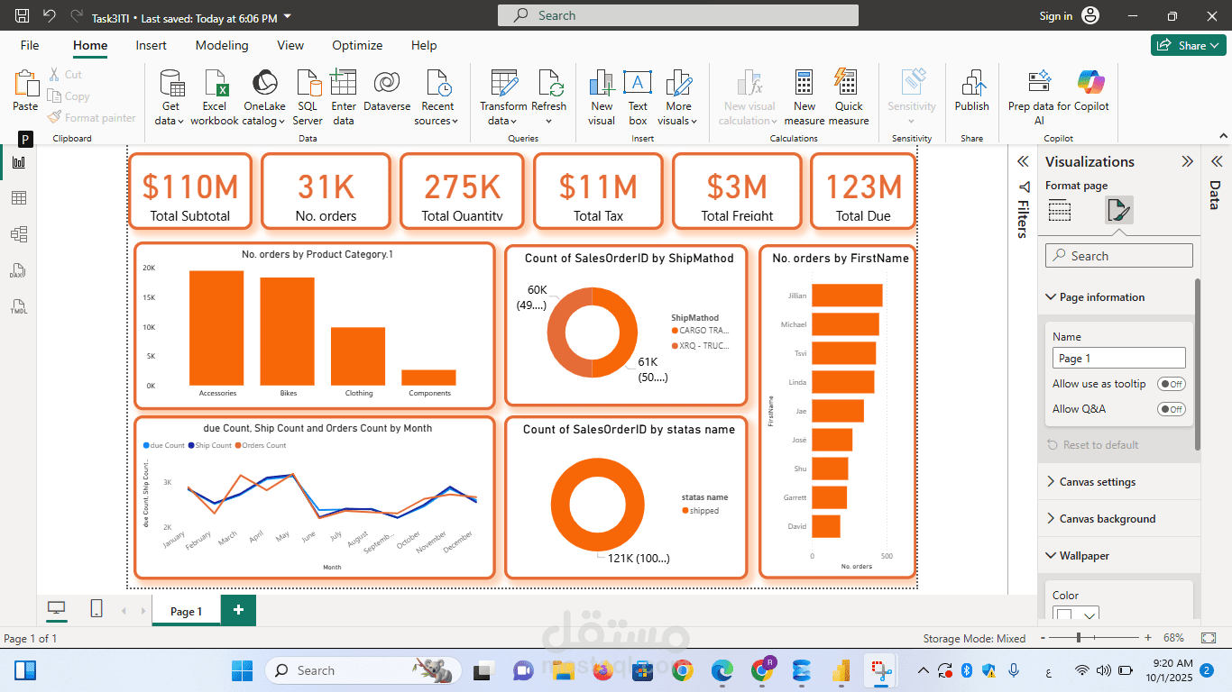Click the Undo arrow icon

(x=50, y=16)
